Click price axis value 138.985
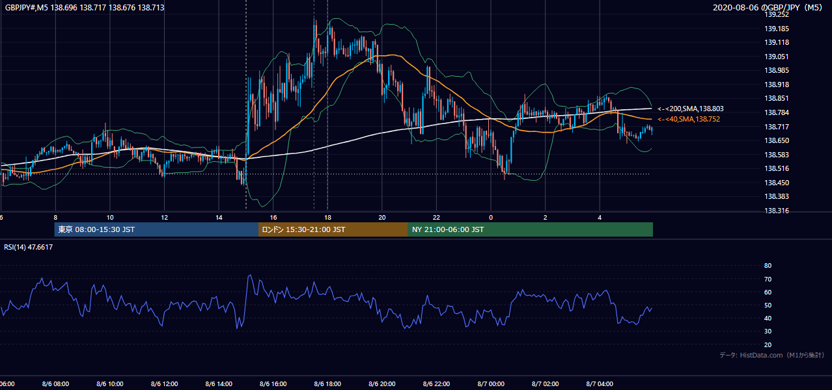The image size is (832, 390). tap(777, 70)
